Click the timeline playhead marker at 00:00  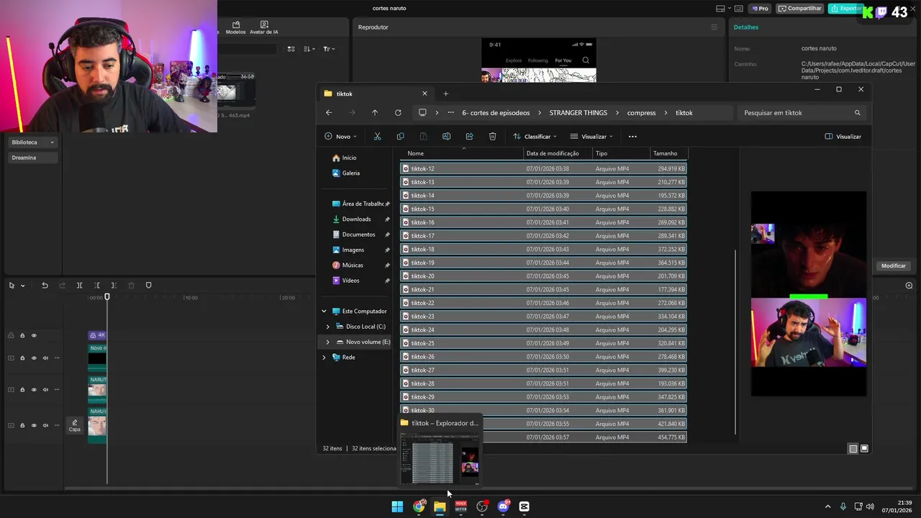pyautogui.click(x=107, y=297)
